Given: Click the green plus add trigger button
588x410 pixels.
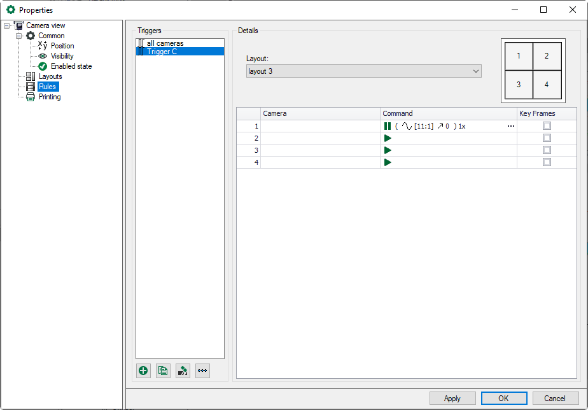Looking at the screenshot, I should click(x=144, y=371).
